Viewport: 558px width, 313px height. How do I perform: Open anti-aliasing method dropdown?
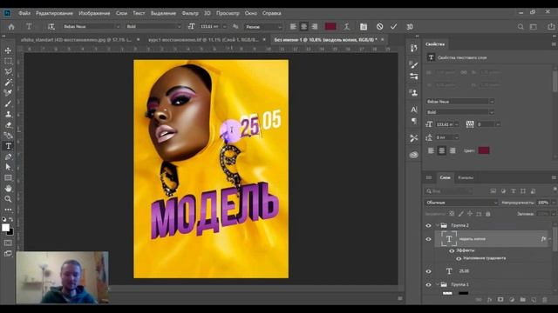(263, 27)
